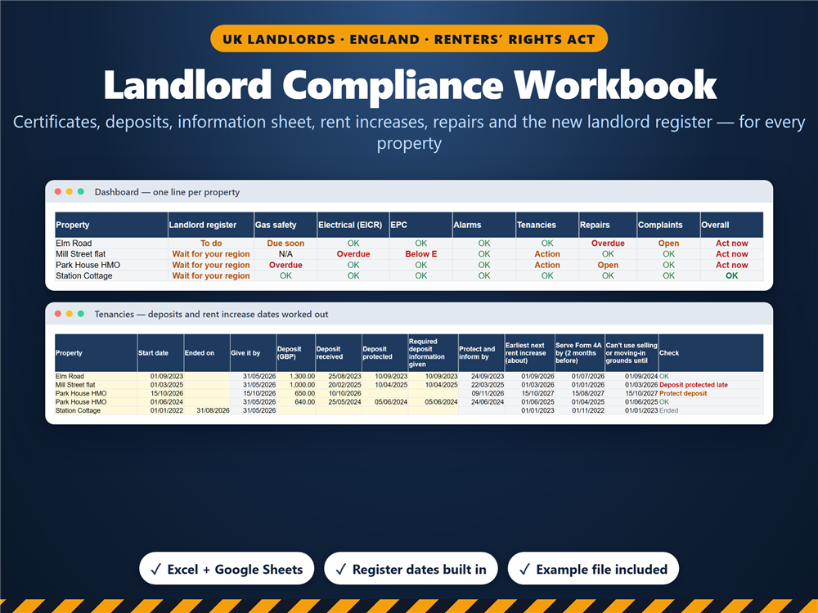Click the 'Below E' EPC cell
This screenshot has height=613, width=818.
(x=421, y=254)
